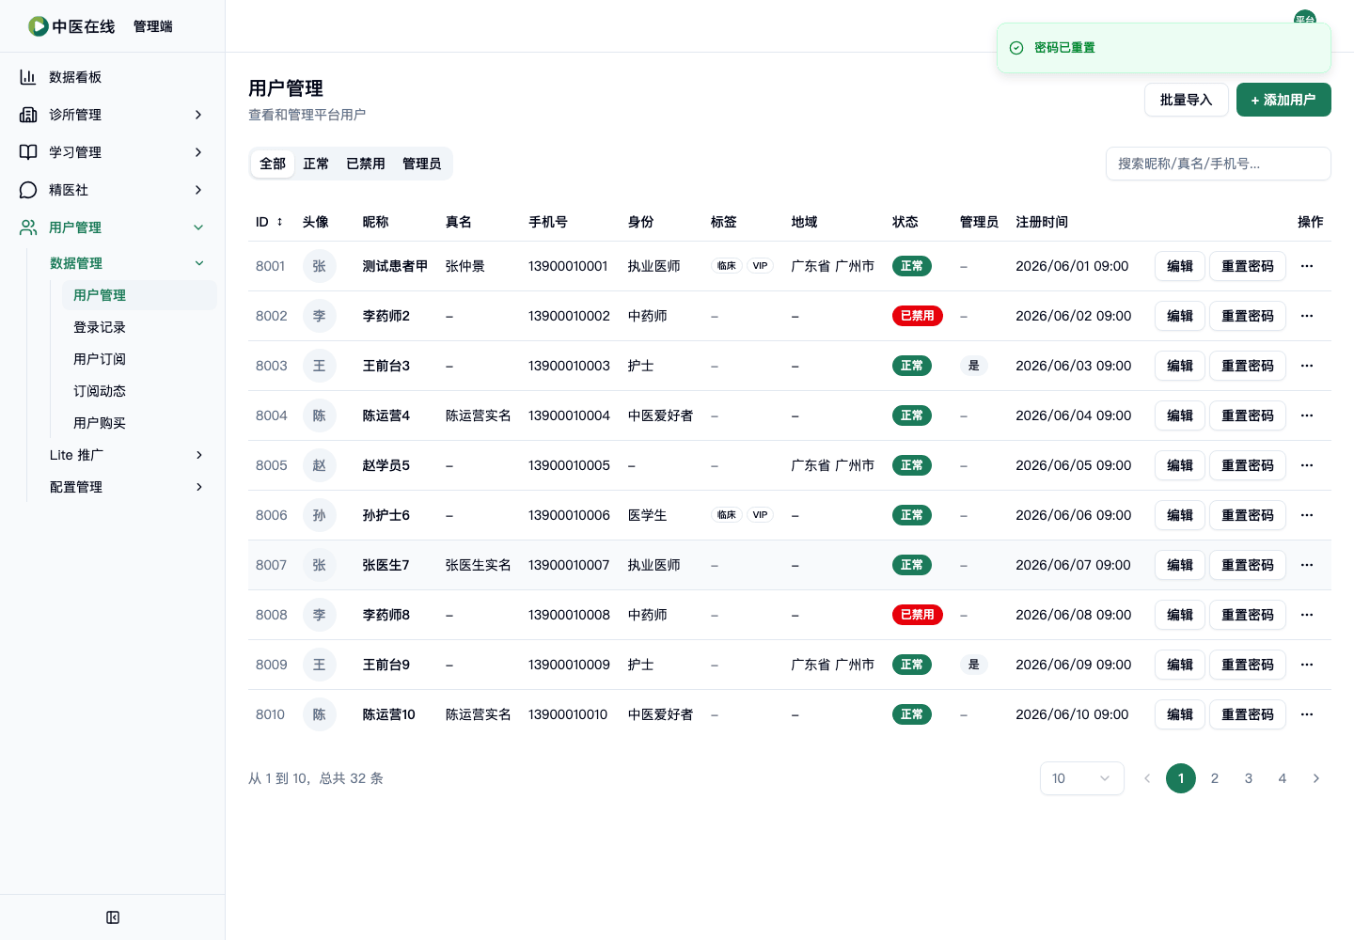Click the 注册时间 column header
1354x940 pixels.
click(x=1042, y=222)
